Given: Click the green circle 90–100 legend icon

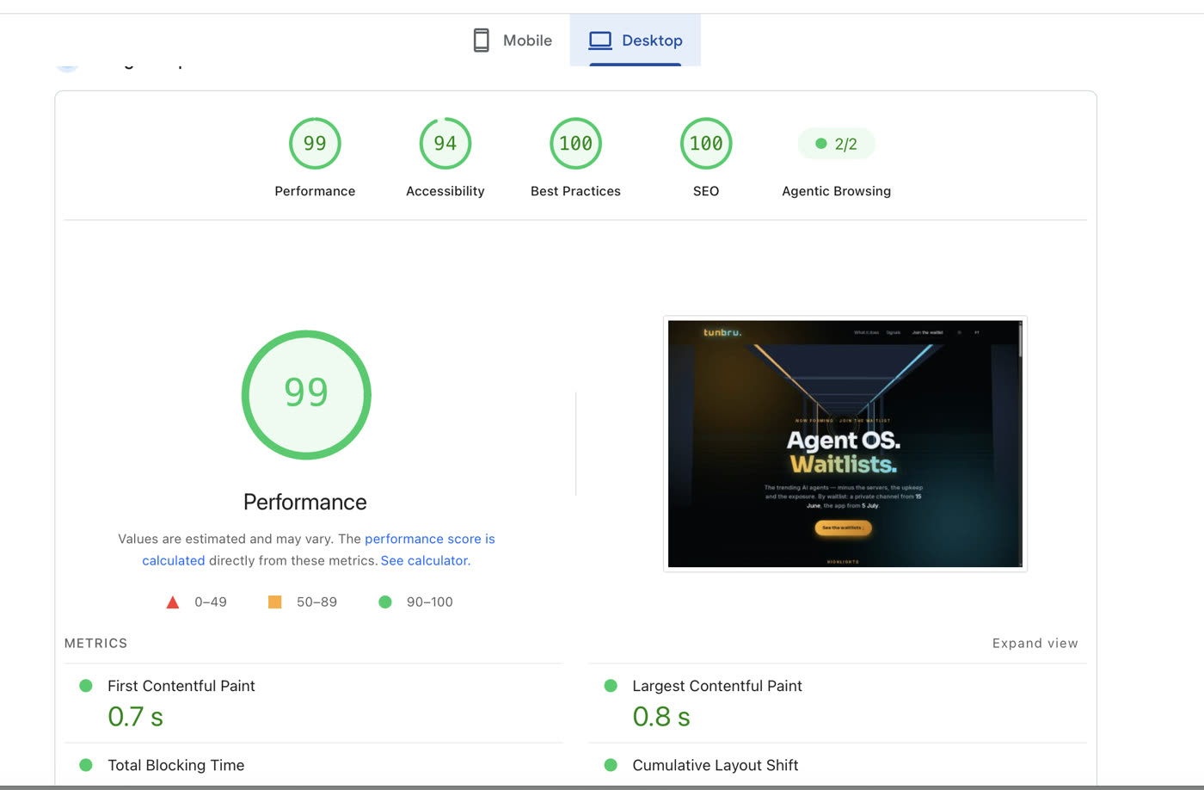Looking at the screenshot, I should [385, 602].
